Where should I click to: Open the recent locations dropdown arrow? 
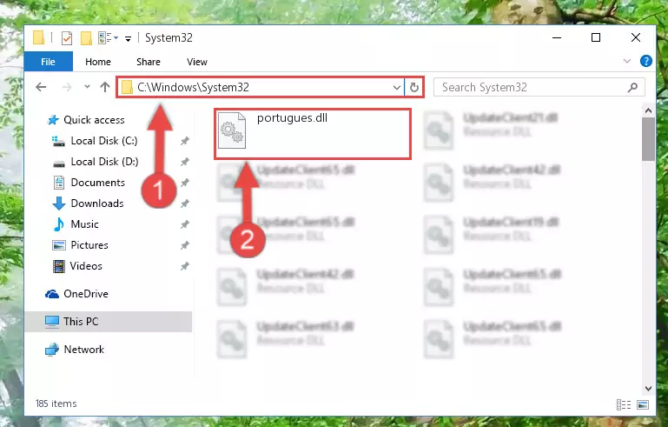pos(87,87)
